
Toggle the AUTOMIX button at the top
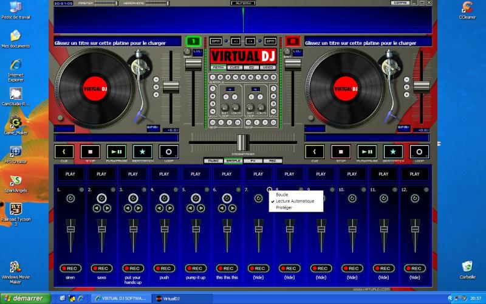pyautogui.click(x=243, y=3)
